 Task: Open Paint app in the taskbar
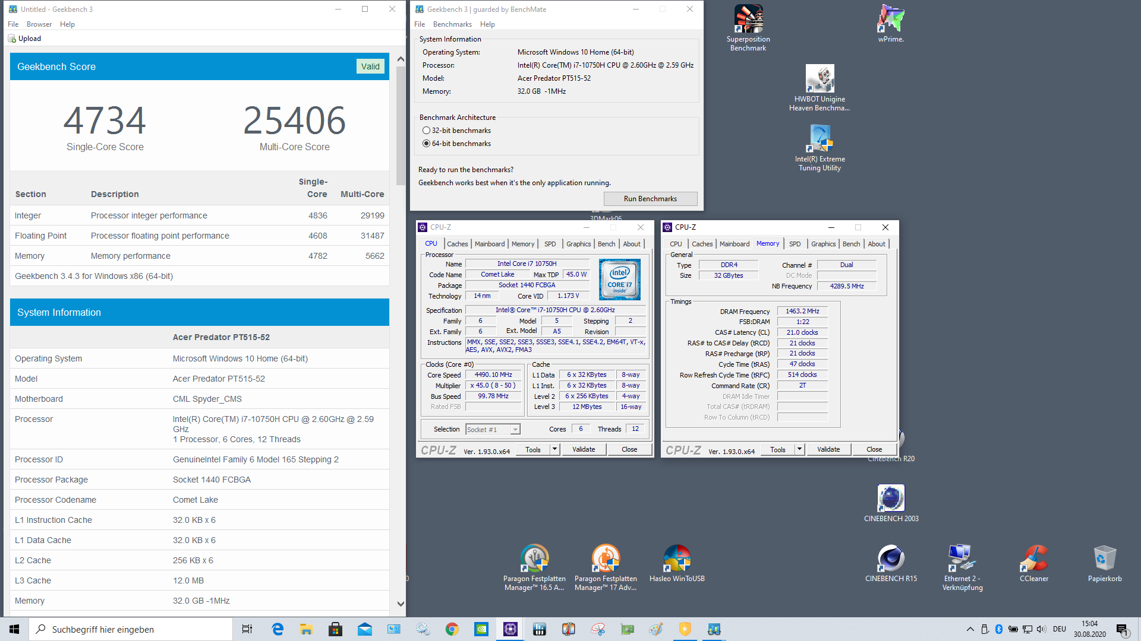click(656, 629)
